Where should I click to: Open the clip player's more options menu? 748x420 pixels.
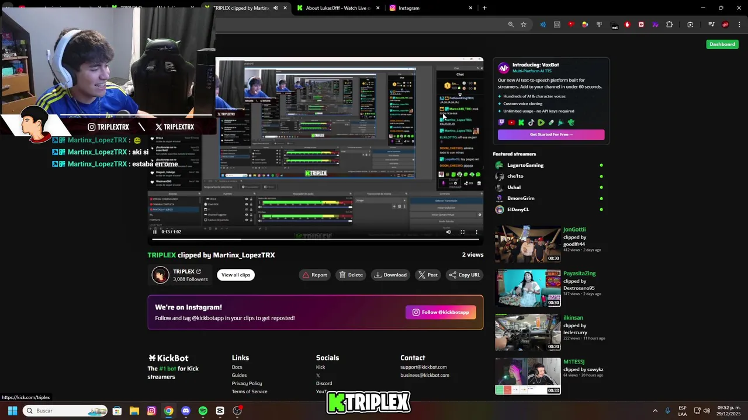[x=476, y=232]
